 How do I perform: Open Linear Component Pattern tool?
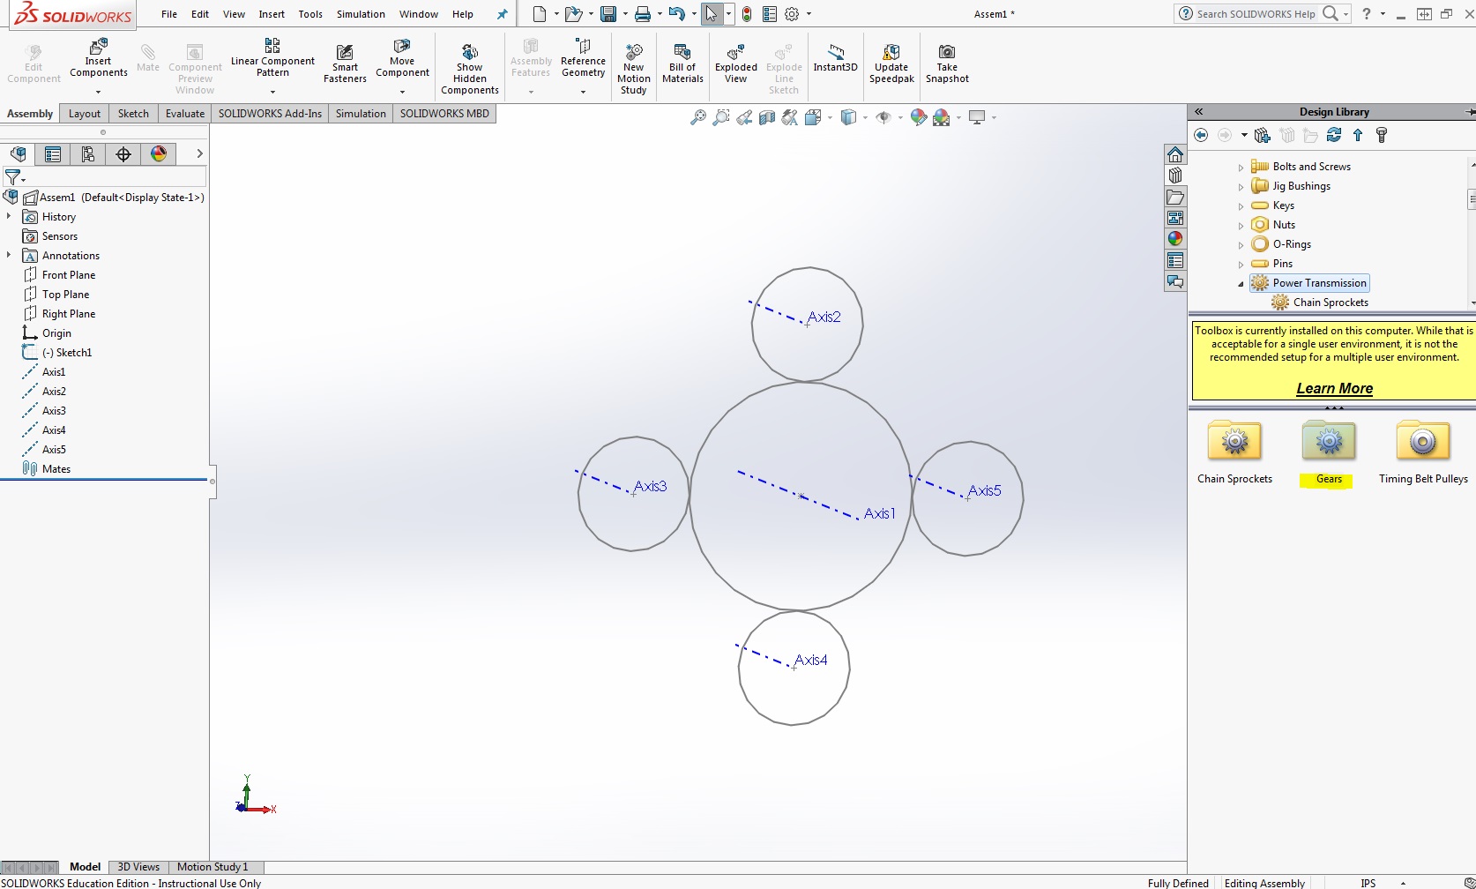click(272, 58)
